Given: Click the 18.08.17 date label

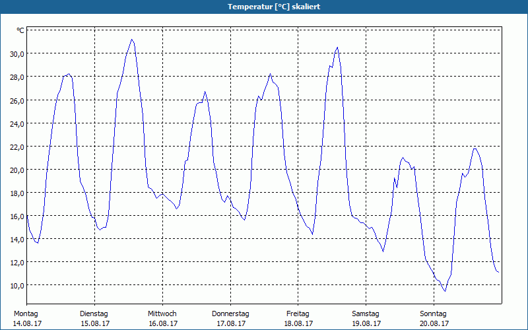Looking at the screenshot, I should click(x=299, y=323).
